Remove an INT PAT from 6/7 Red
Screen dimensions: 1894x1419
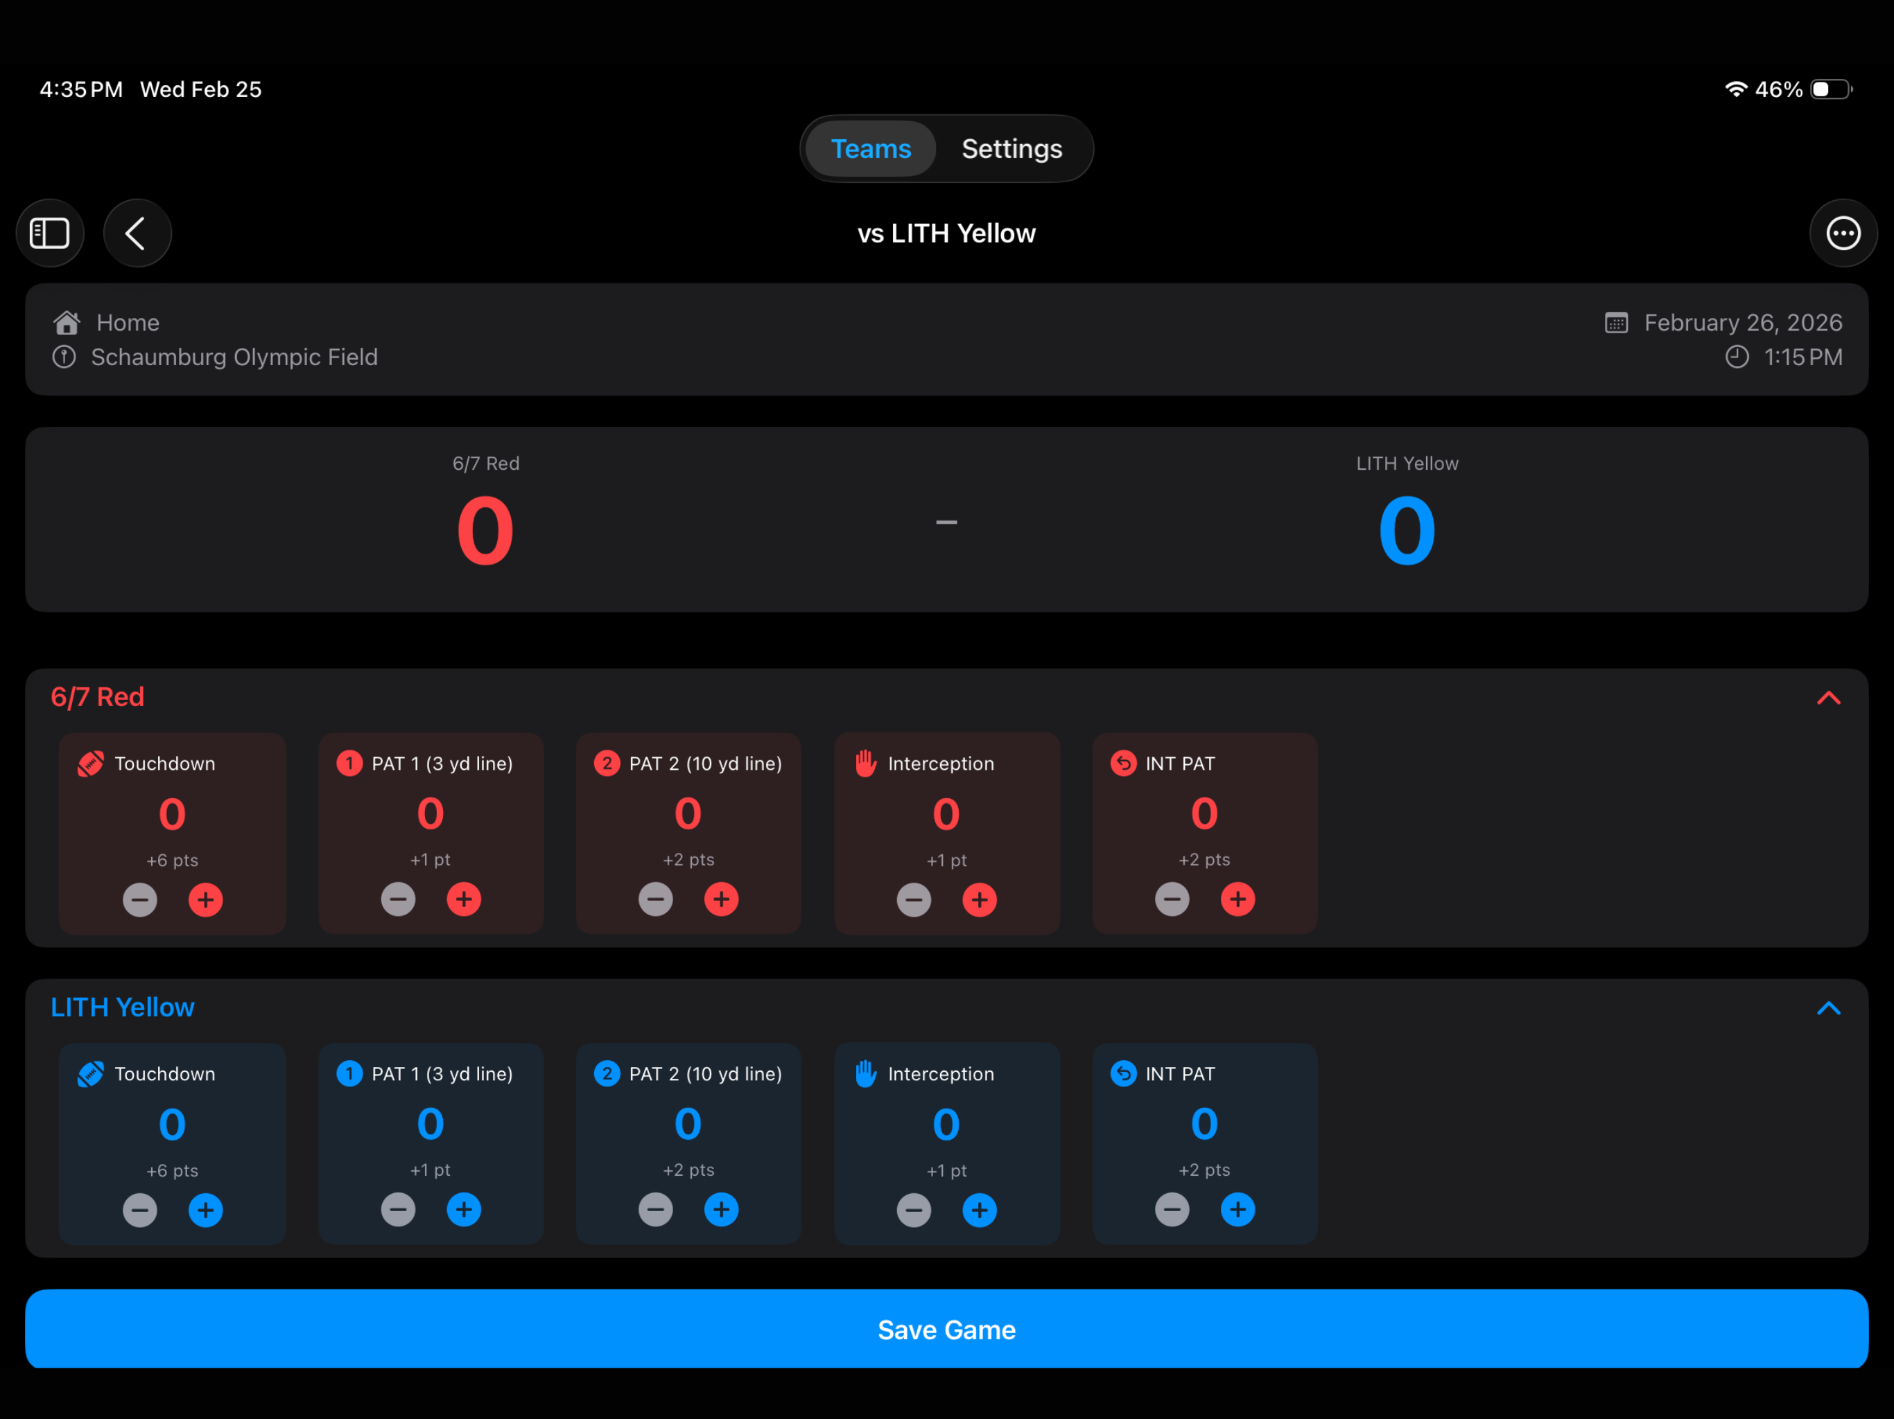click(1172, 899)
